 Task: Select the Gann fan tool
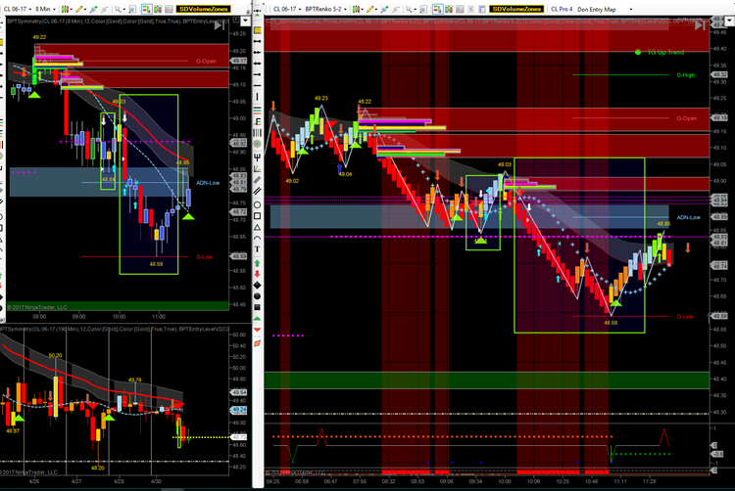pos(258,169)
